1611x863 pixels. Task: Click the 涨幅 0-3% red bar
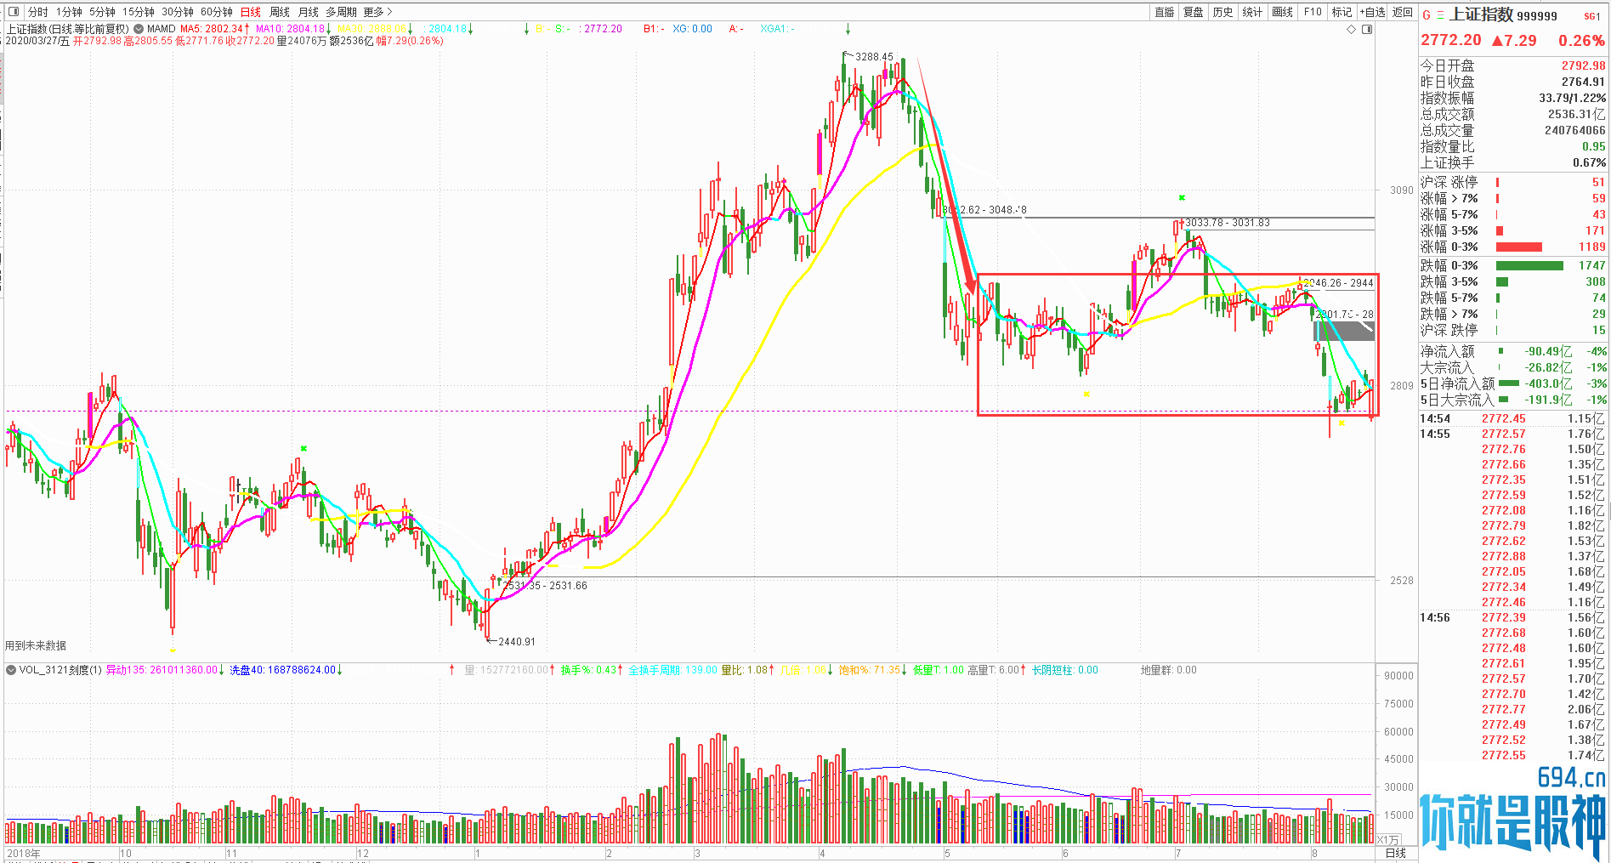[x=1518, y=247]
